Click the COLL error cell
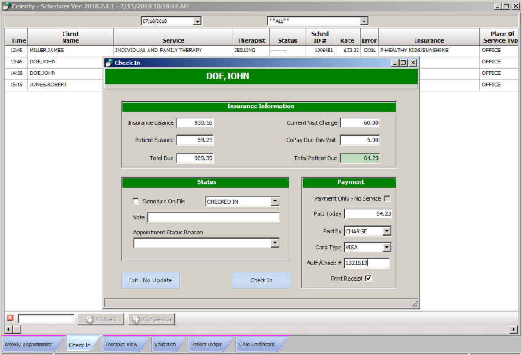This screenshot has height=355, width=522. click(369, 50)
